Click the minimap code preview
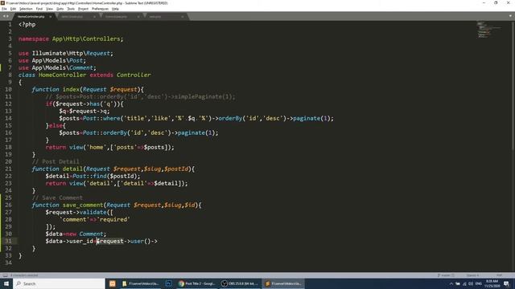 [x=489, y=30]
